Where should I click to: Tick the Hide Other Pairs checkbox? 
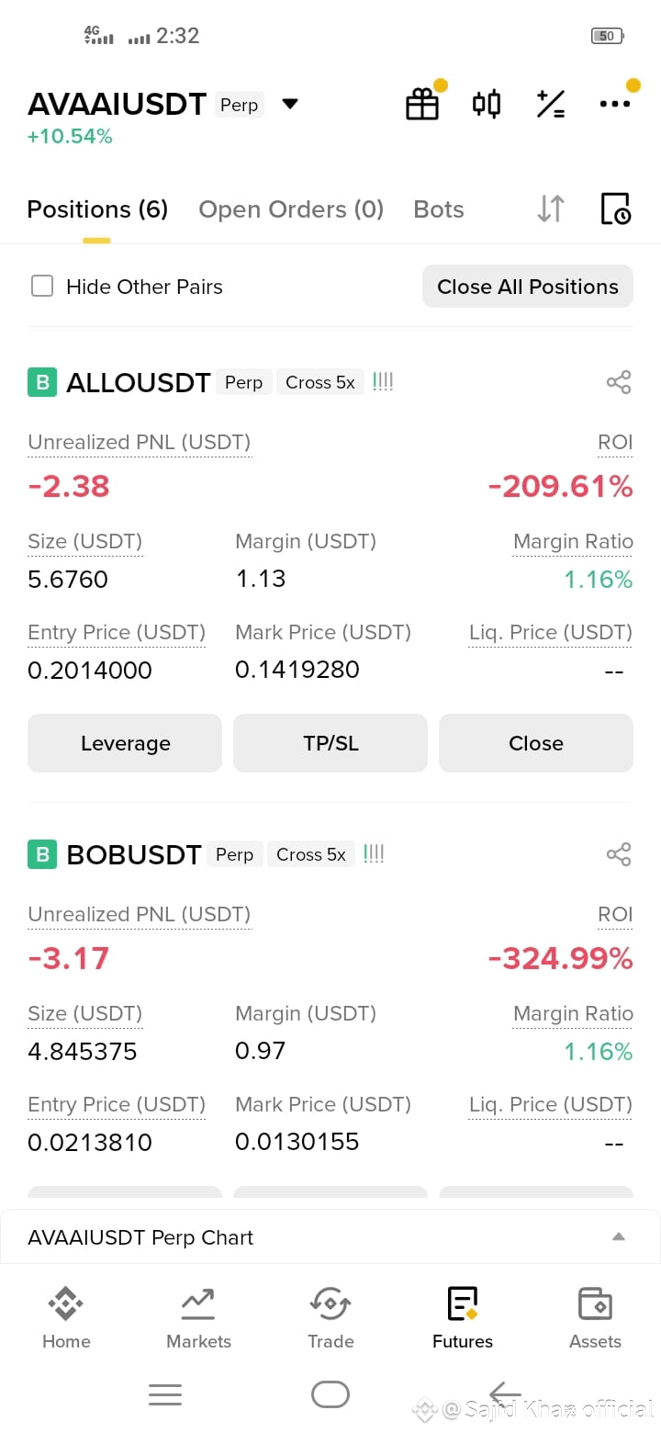(42, 286)
